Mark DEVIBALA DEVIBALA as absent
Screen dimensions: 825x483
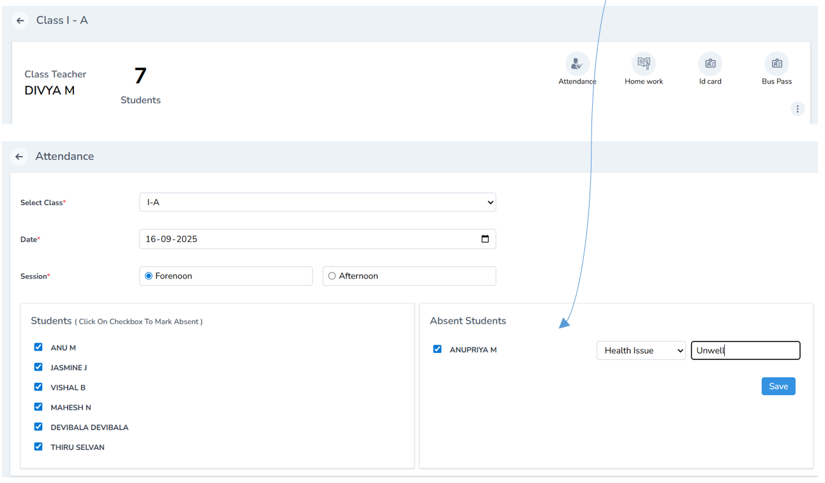[38, 427]
